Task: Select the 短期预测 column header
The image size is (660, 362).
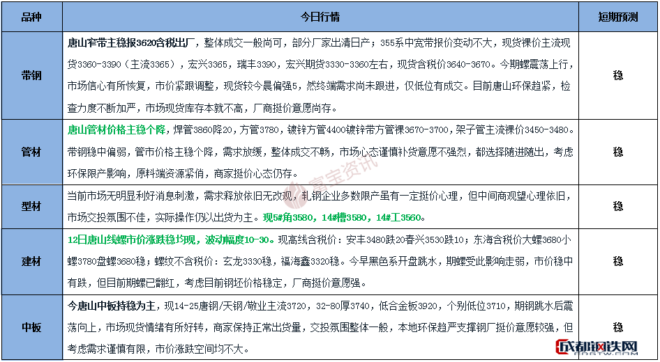Action: coord(617,16)
